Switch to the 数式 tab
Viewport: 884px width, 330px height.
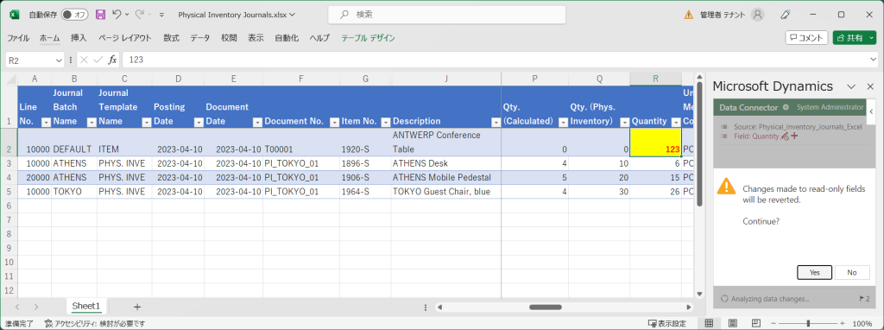tap(172, 38)
